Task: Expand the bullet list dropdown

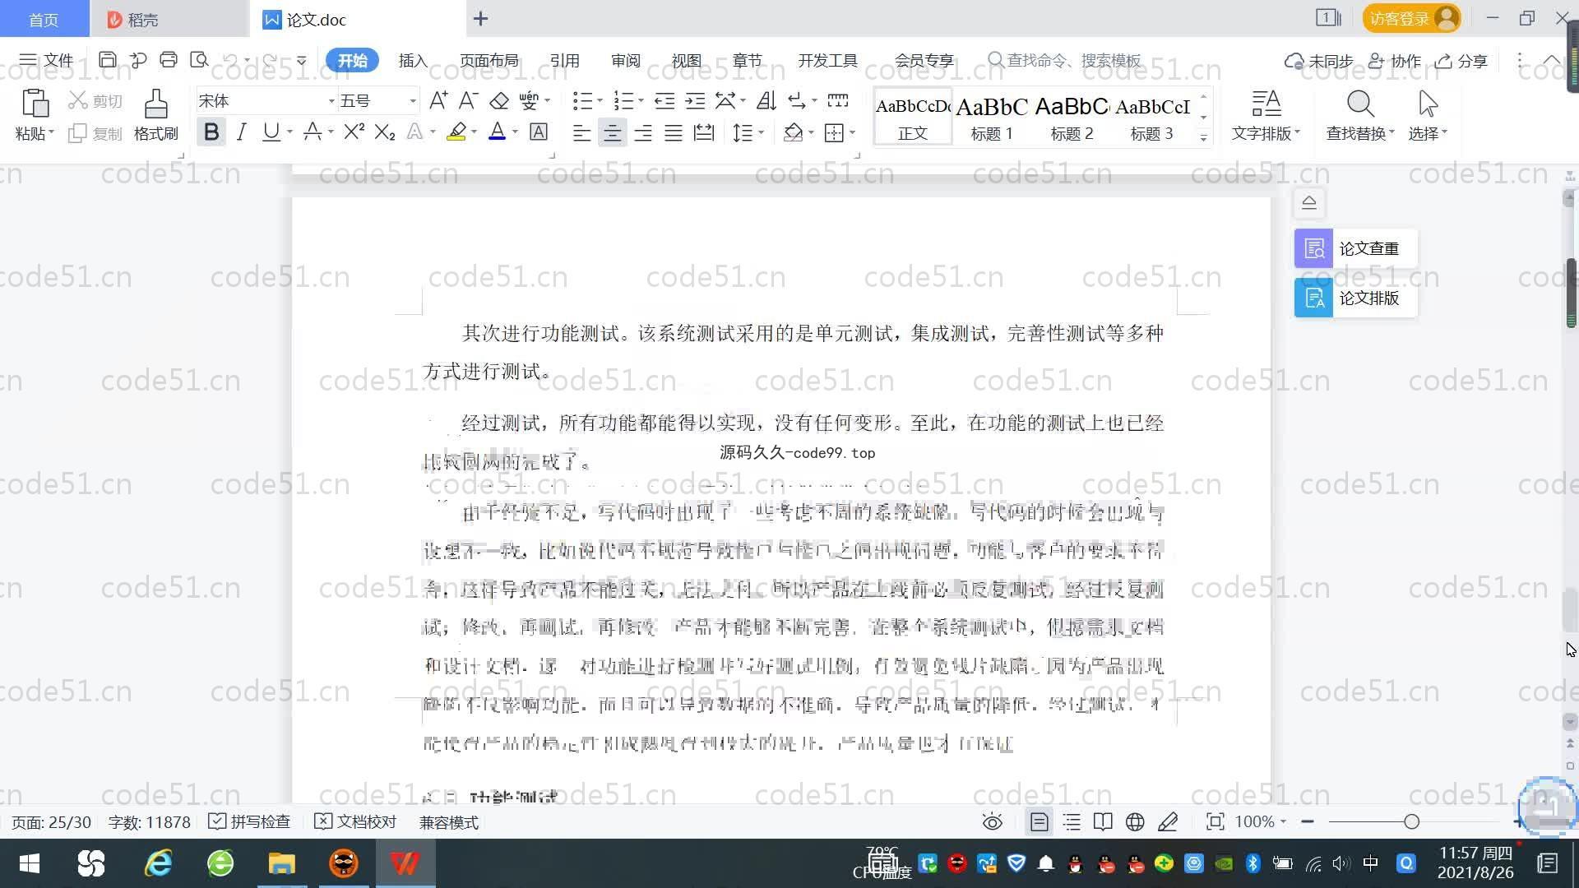Action: point(600,101)
